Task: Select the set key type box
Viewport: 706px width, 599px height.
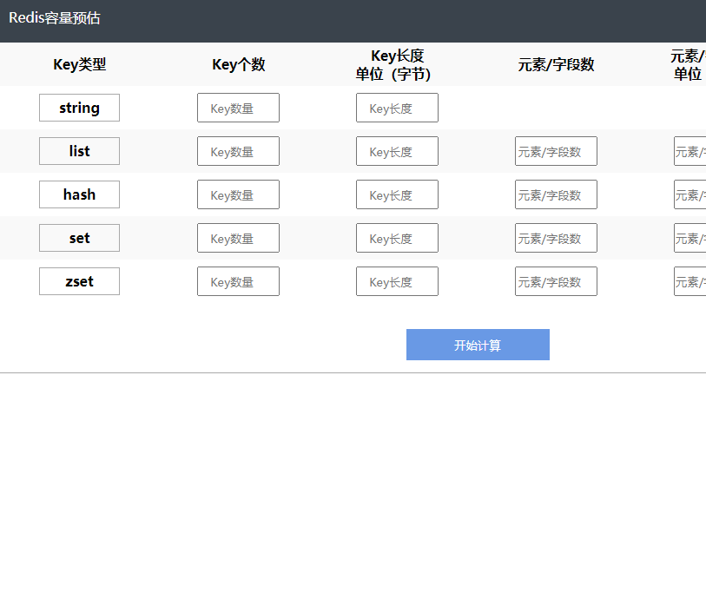Action: pyautogui.click(x=79, y=238)
